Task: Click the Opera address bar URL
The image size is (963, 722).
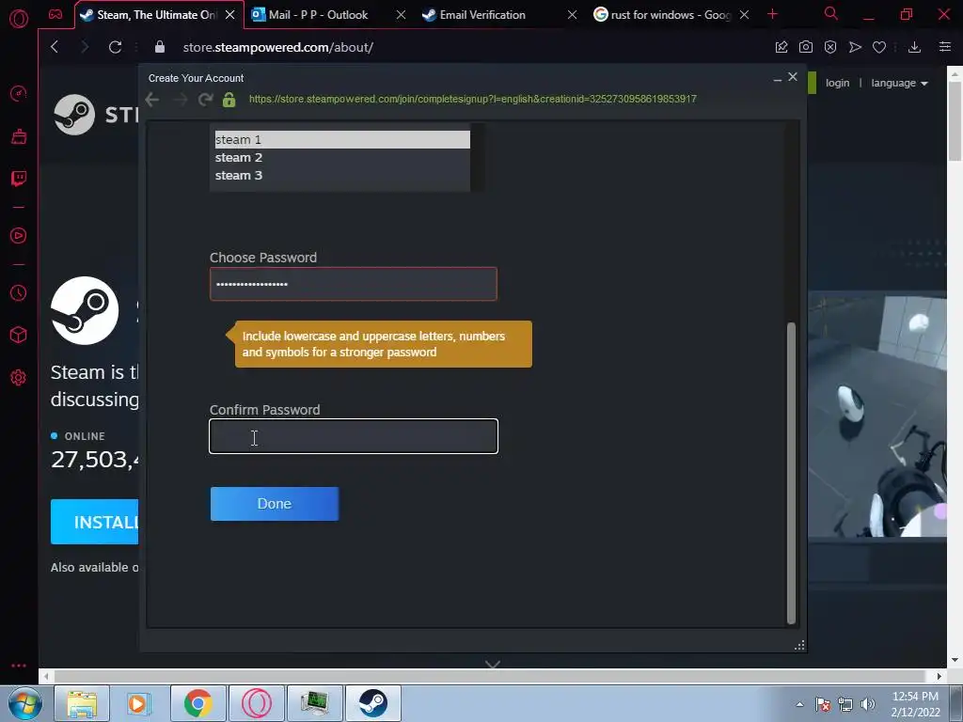Action: click(277, 47)
